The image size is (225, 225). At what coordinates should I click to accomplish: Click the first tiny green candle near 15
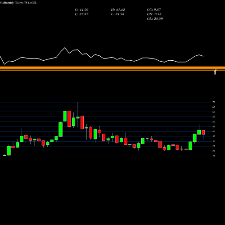[x=4, y=155]
